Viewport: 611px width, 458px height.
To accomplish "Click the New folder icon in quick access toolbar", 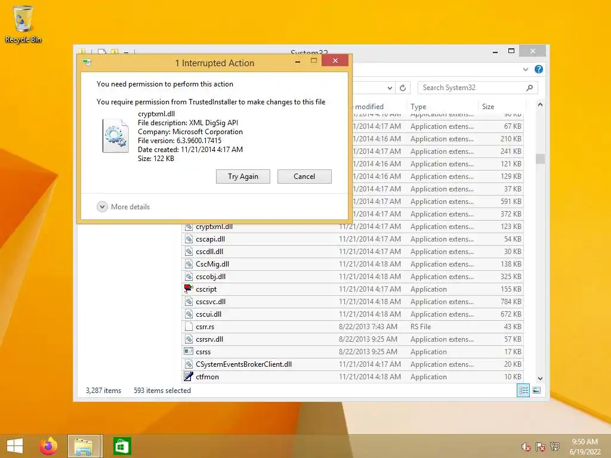I will (x=115, y=51).
